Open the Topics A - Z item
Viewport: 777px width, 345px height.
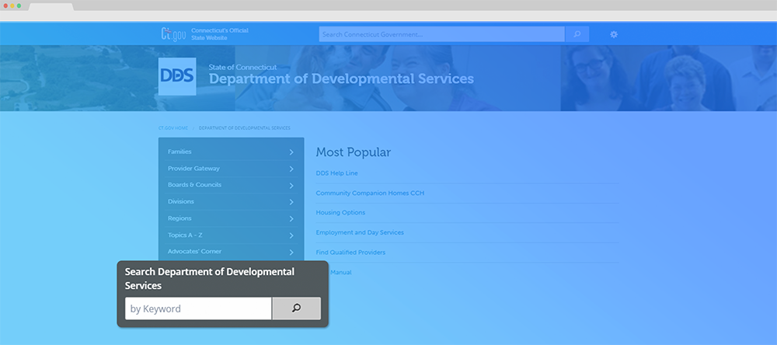[x=185, y=235]
